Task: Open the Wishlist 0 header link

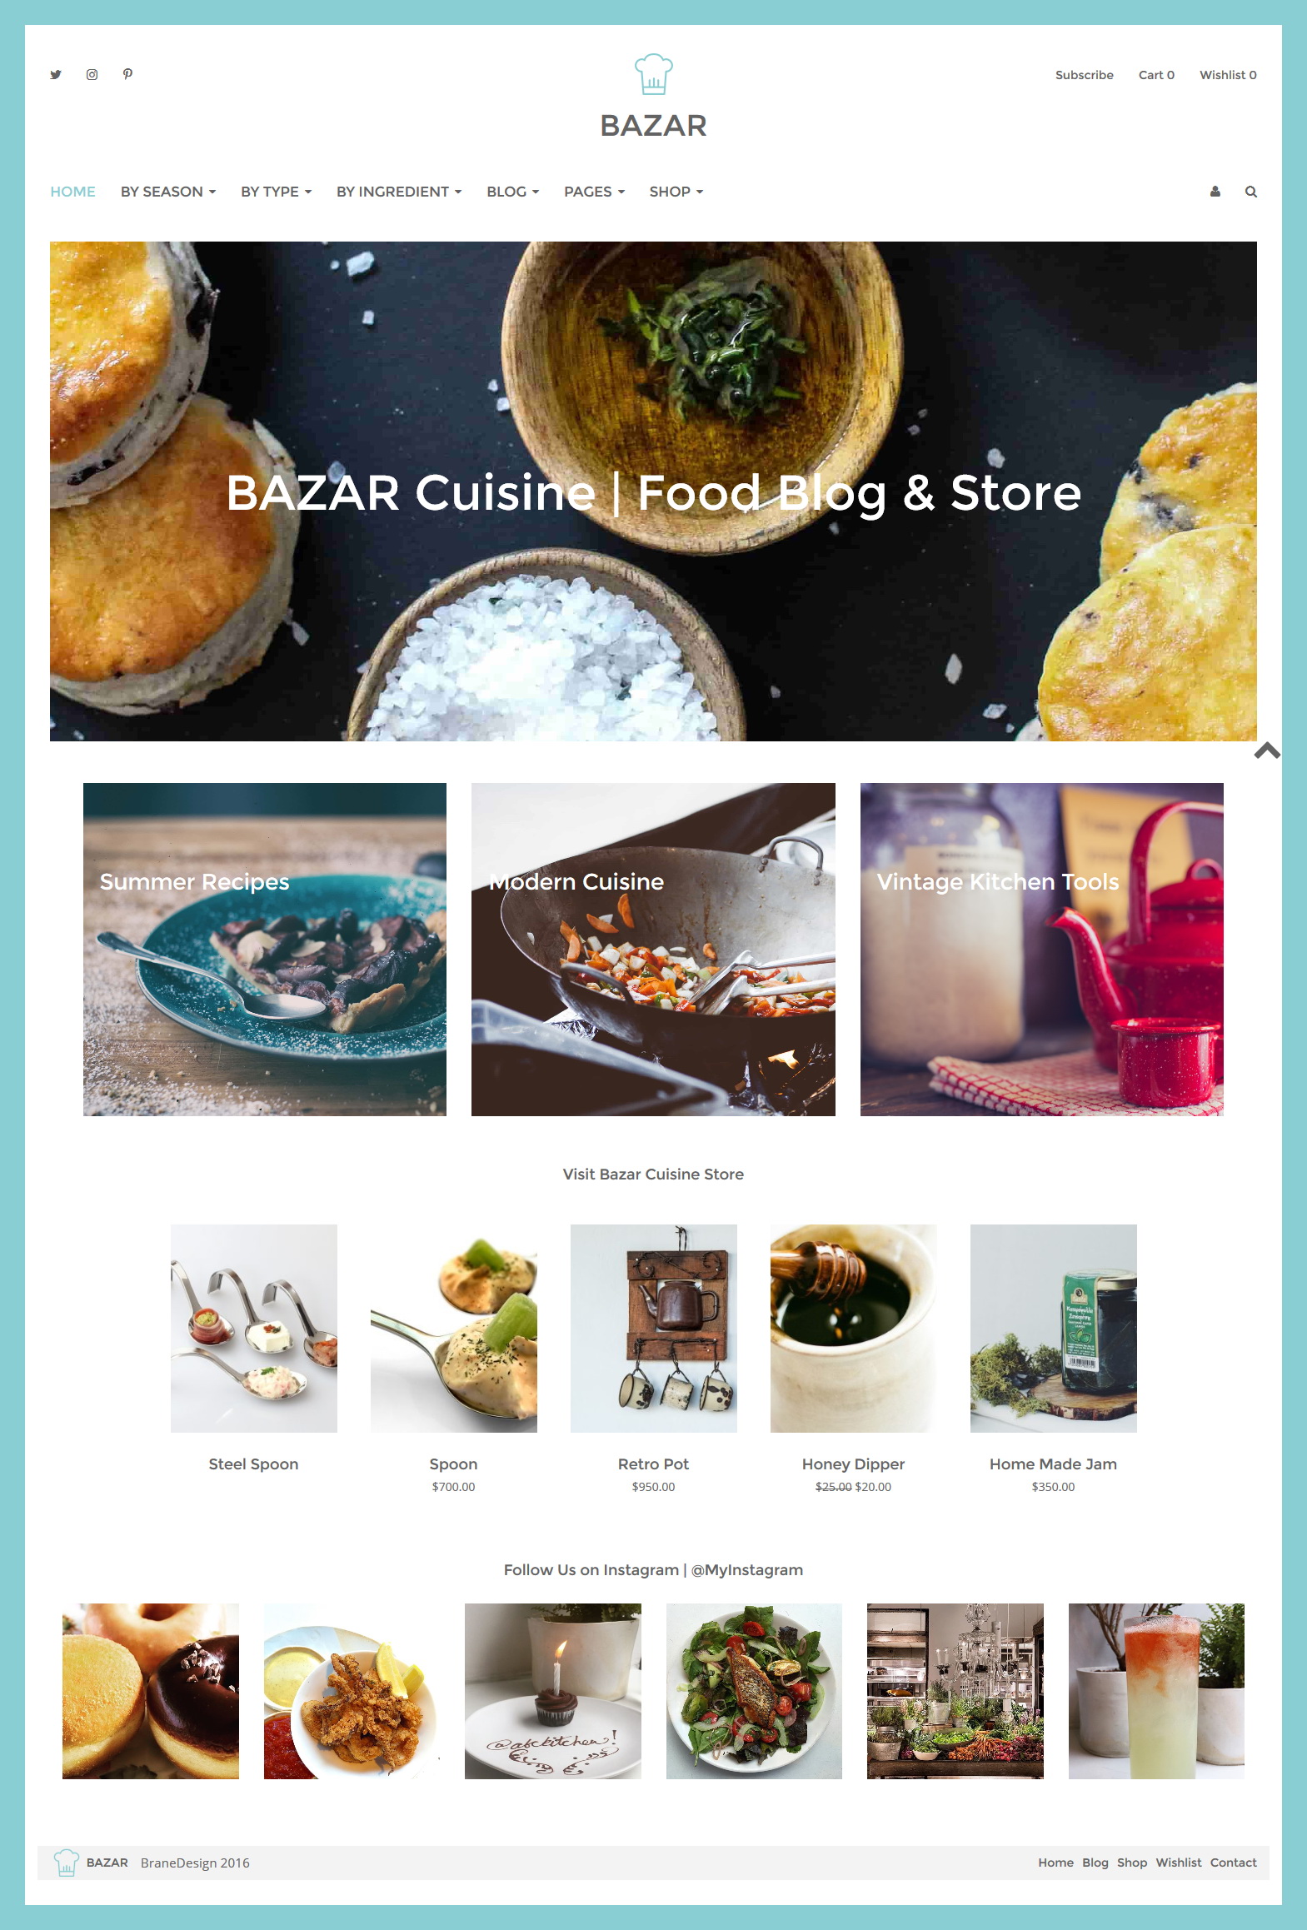Action: coord(1228,75)
